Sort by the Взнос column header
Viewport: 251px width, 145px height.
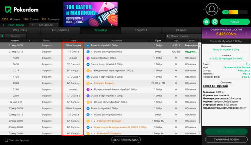point(47,41)
